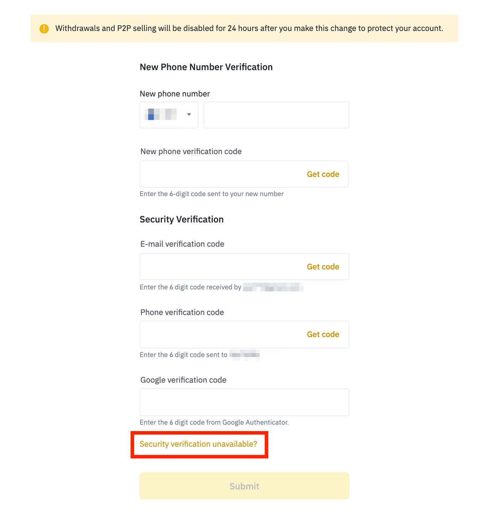496x514 pixels.
Task: Click the yellow warning exclamation icon
Action: click(44, 28)
